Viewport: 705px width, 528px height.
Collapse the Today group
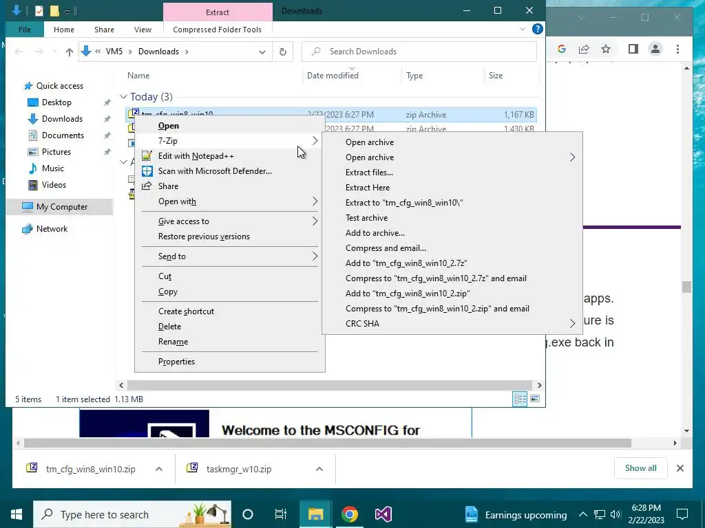coord(123,96)
